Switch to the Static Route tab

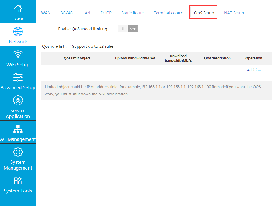pyautogui.click(x=132, y=13)
